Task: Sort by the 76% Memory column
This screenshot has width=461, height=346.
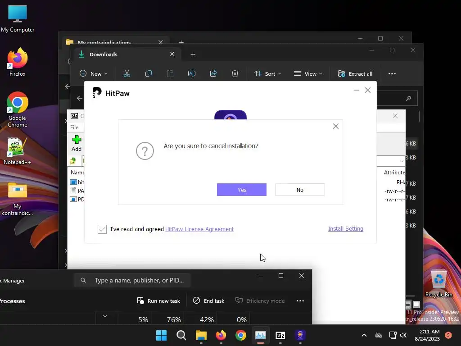Action: click(x=174, y=319)
